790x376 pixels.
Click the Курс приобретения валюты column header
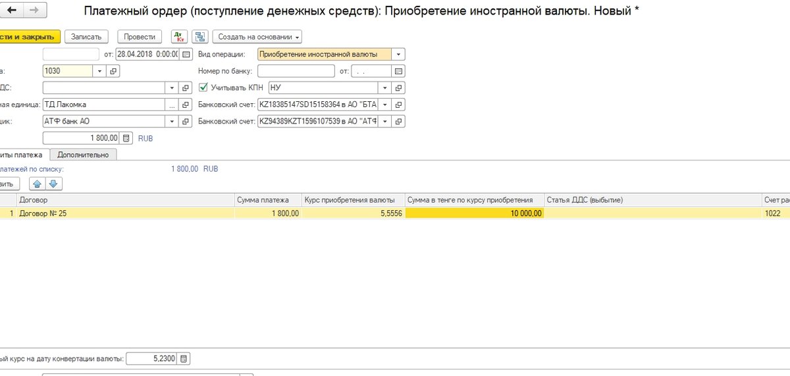click(x=353, y=199)
